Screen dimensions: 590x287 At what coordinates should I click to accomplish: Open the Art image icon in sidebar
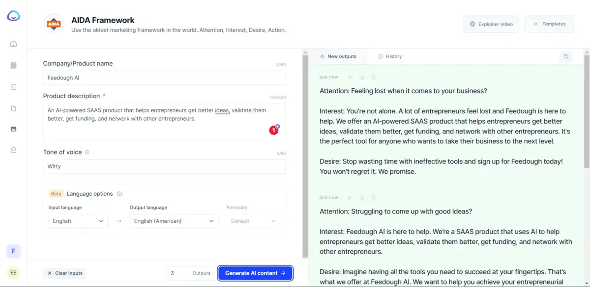pos(13,129)
